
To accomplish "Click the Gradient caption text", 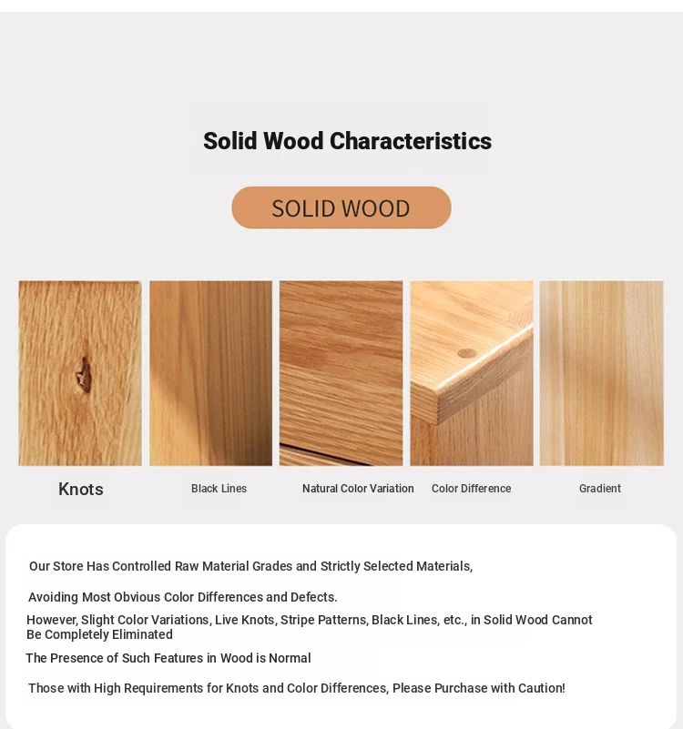I will pos(600,489).
